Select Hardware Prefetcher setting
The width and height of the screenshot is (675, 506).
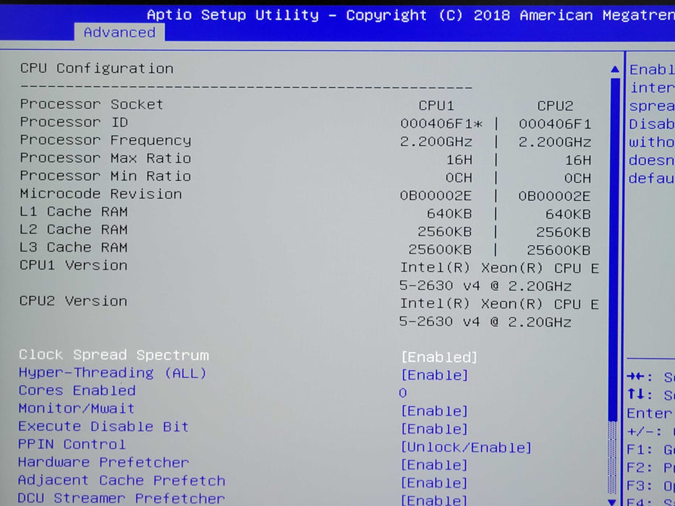coord(103,462)
